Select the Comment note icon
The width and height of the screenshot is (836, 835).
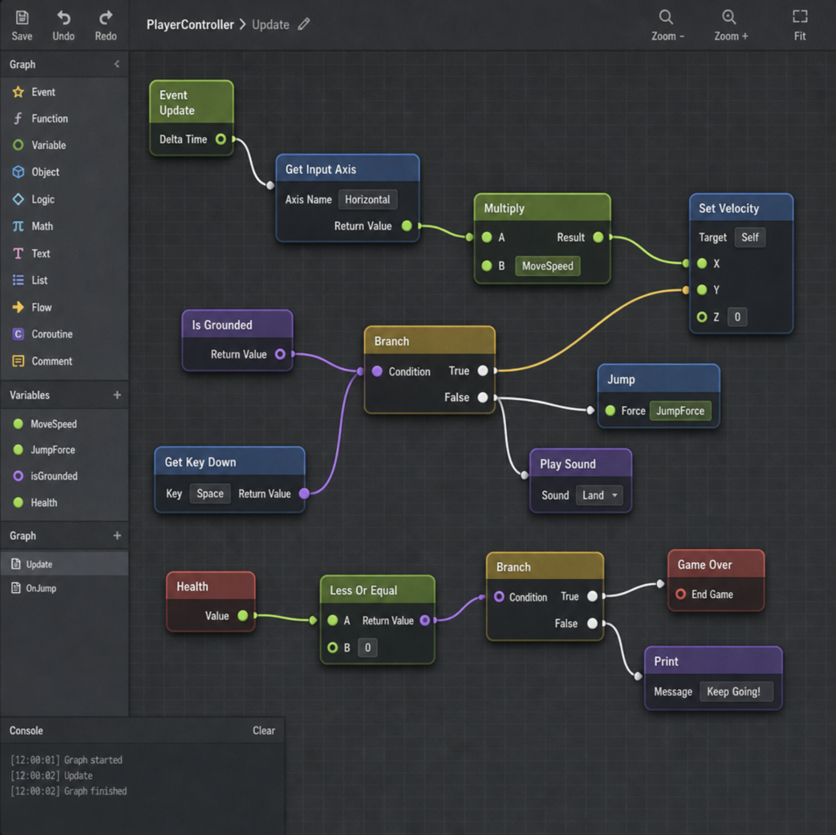pyautogui.click(x=18, y=361)
